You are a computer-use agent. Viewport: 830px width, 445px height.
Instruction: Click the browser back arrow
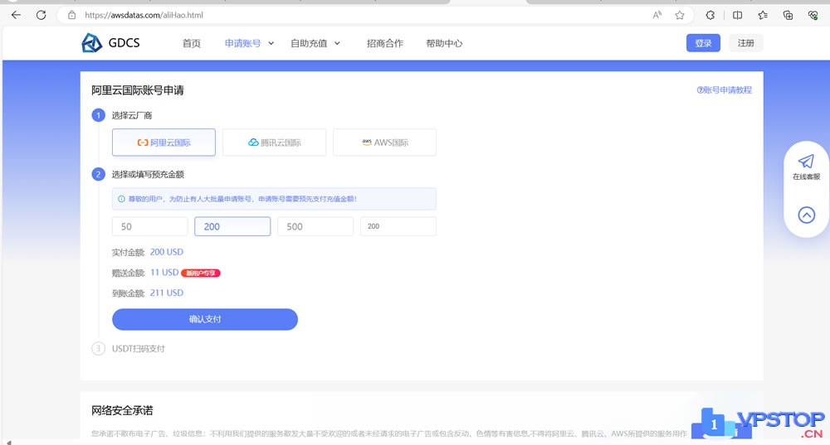point(16,15)
